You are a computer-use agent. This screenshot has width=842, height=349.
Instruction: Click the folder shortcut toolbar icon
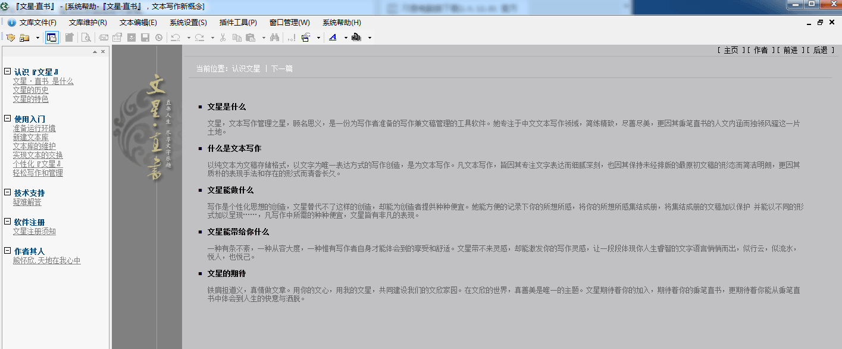(x=24, y=38)
